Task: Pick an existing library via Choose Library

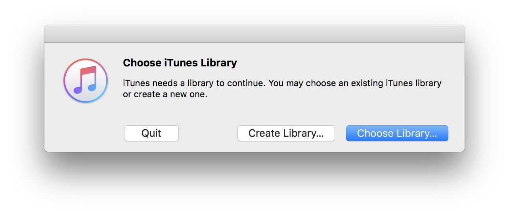Action: 397,133
